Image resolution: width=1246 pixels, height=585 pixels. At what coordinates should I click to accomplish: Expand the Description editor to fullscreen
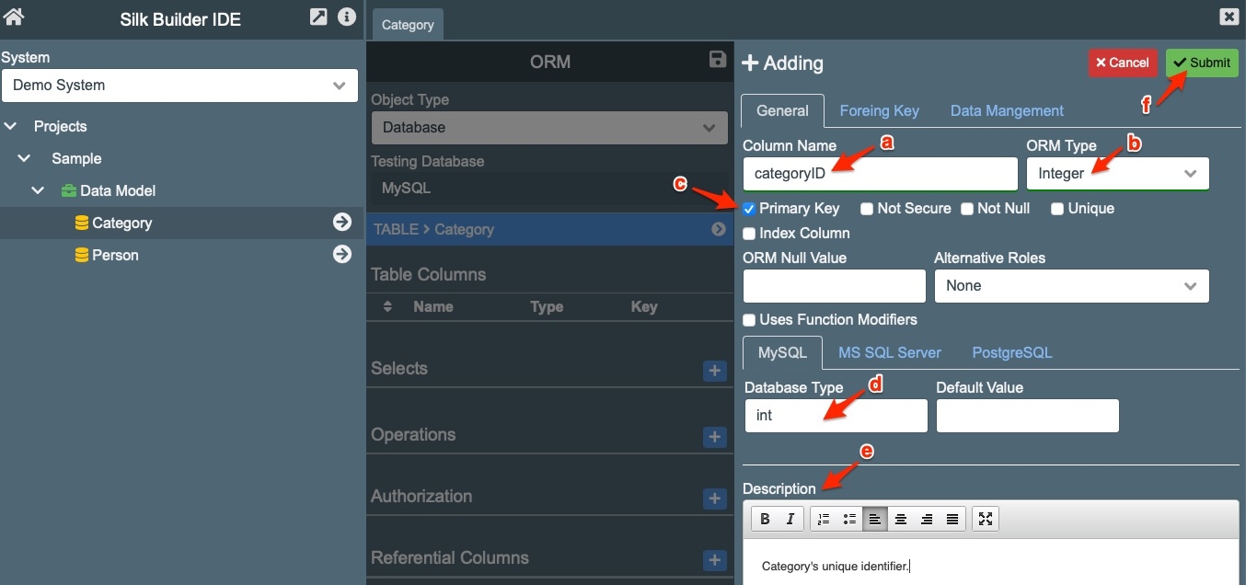pyautogui.click(x=986, y=520)
